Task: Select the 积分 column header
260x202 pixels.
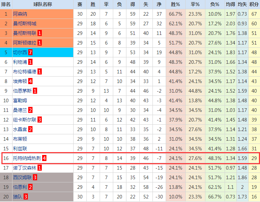Action: point(254,5)
